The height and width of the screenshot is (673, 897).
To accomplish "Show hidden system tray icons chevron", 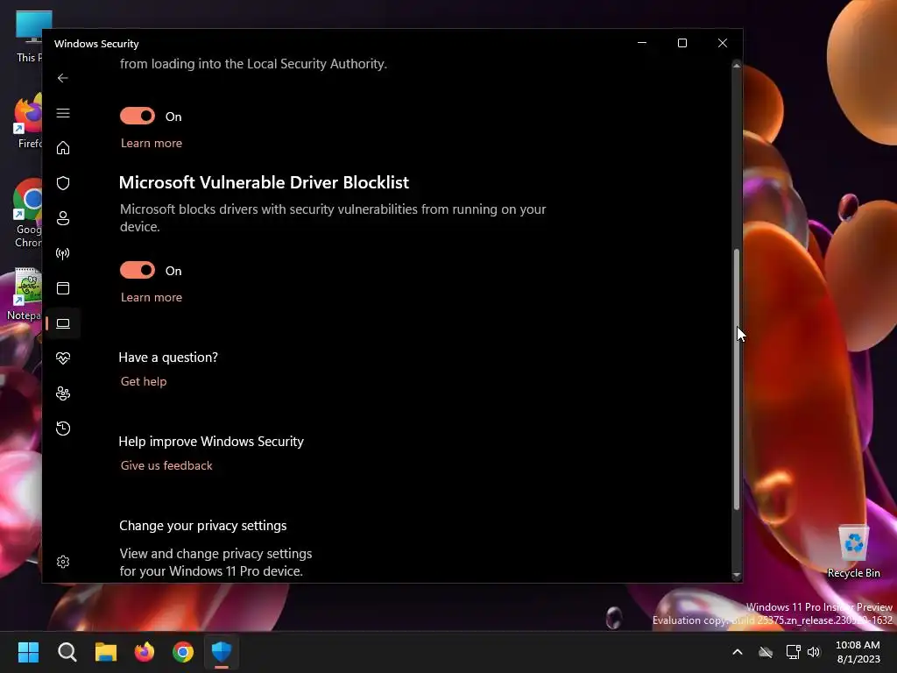I will click(x=738, y=652).
